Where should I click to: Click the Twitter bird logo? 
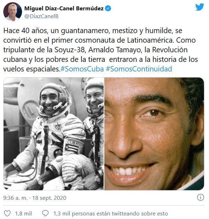(200, 7)
